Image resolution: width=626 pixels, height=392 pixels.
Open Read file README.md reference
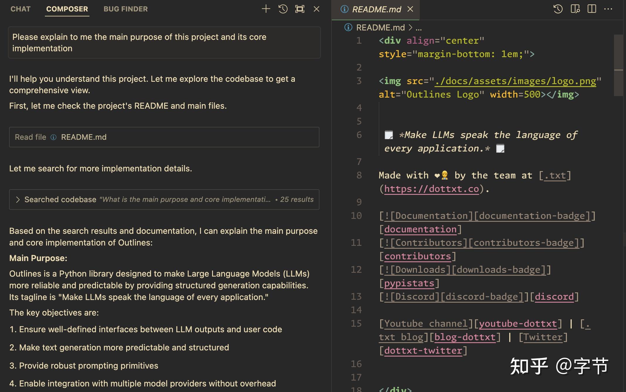coord(84,137)
